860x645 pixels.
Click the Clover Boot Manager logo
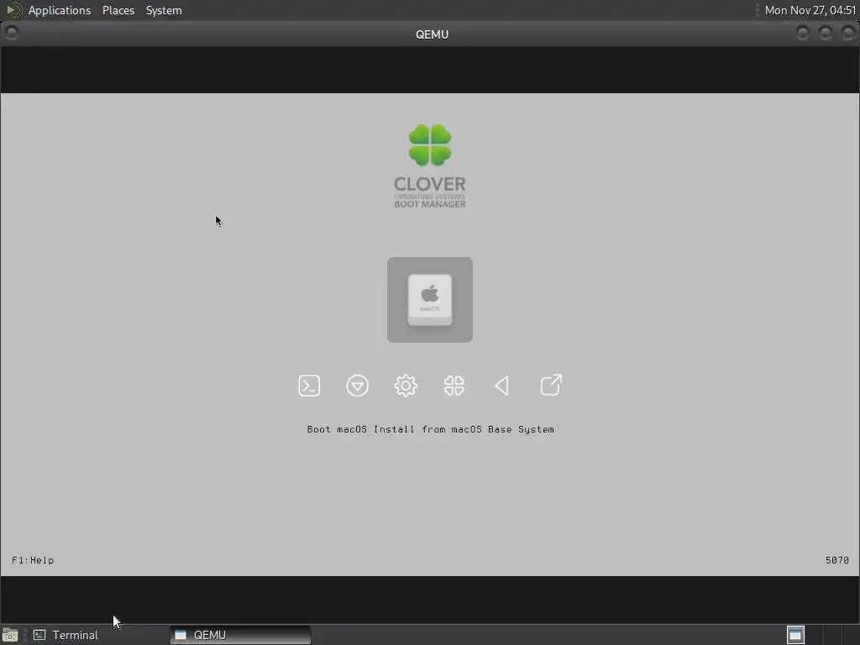(x=430, y=165)
